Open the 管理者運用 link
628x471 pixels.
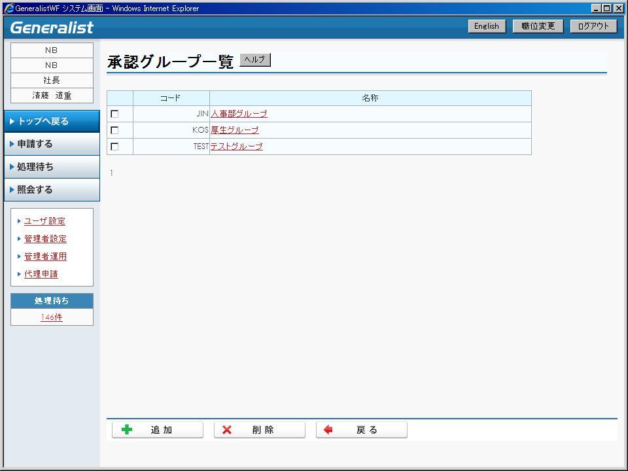pos(45,256)
